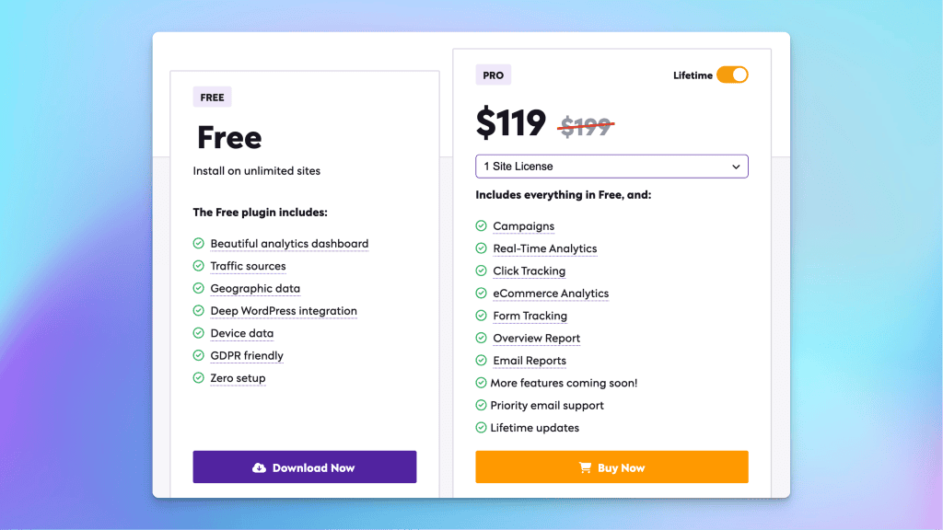Click checkmark icon next to Lifetime updates
The image size is (943, 530).
tap(481, 428)
